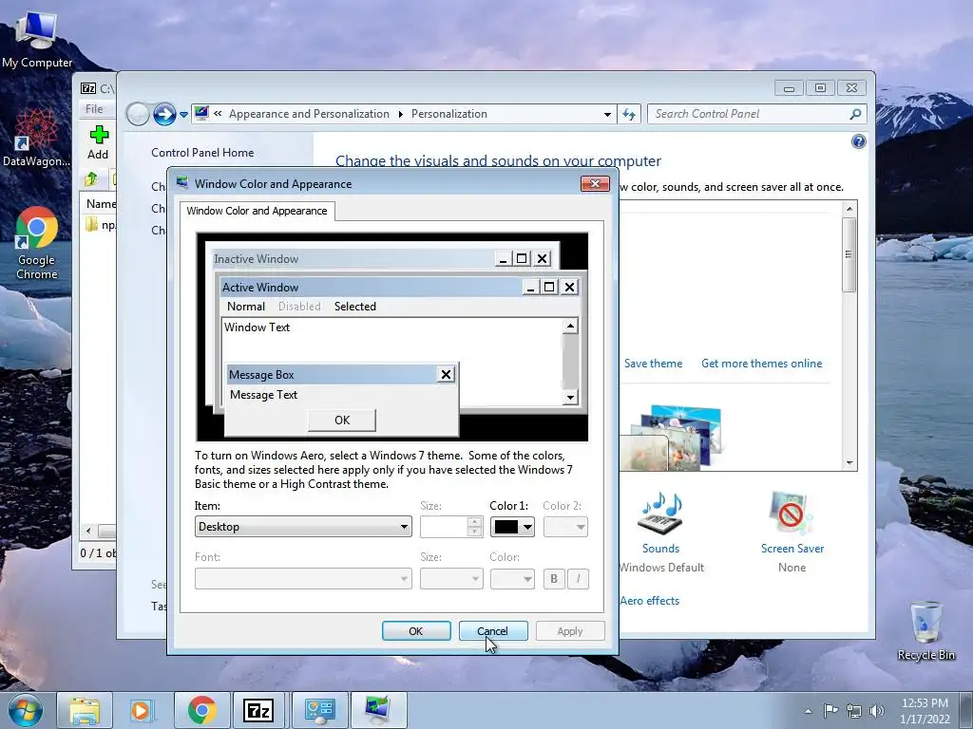
Task: Click the network tray icon
Action: 854,711
